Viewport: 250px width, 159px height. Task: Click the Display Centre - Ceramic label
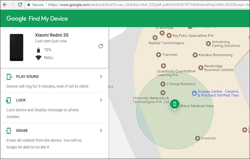click(218, 93)
